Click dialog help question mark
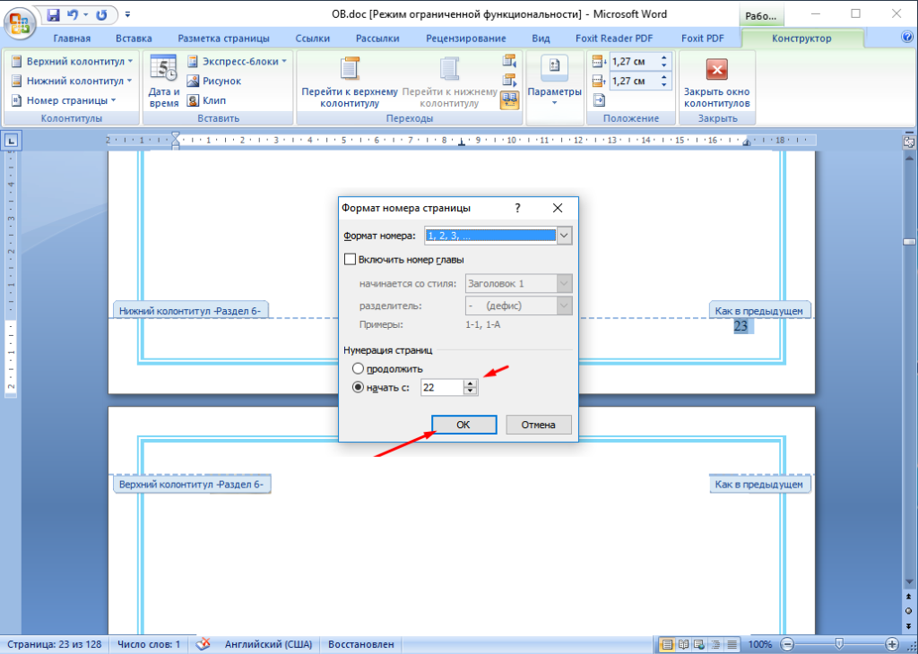Image resolution: width=918 pixels, height=654 pixels. point(517,208)
